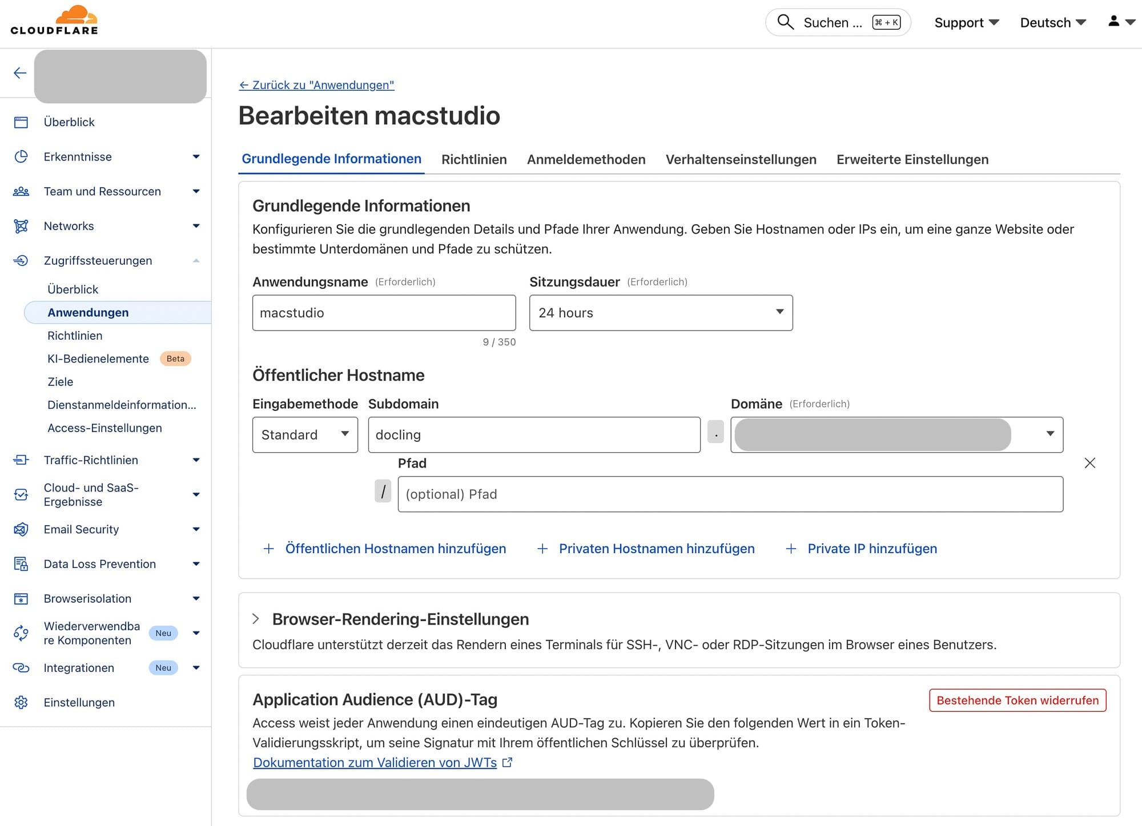This screenshot has width=1142, height=826.
Task: Open the Deutsch language menu
Action: pos(1052,23)
